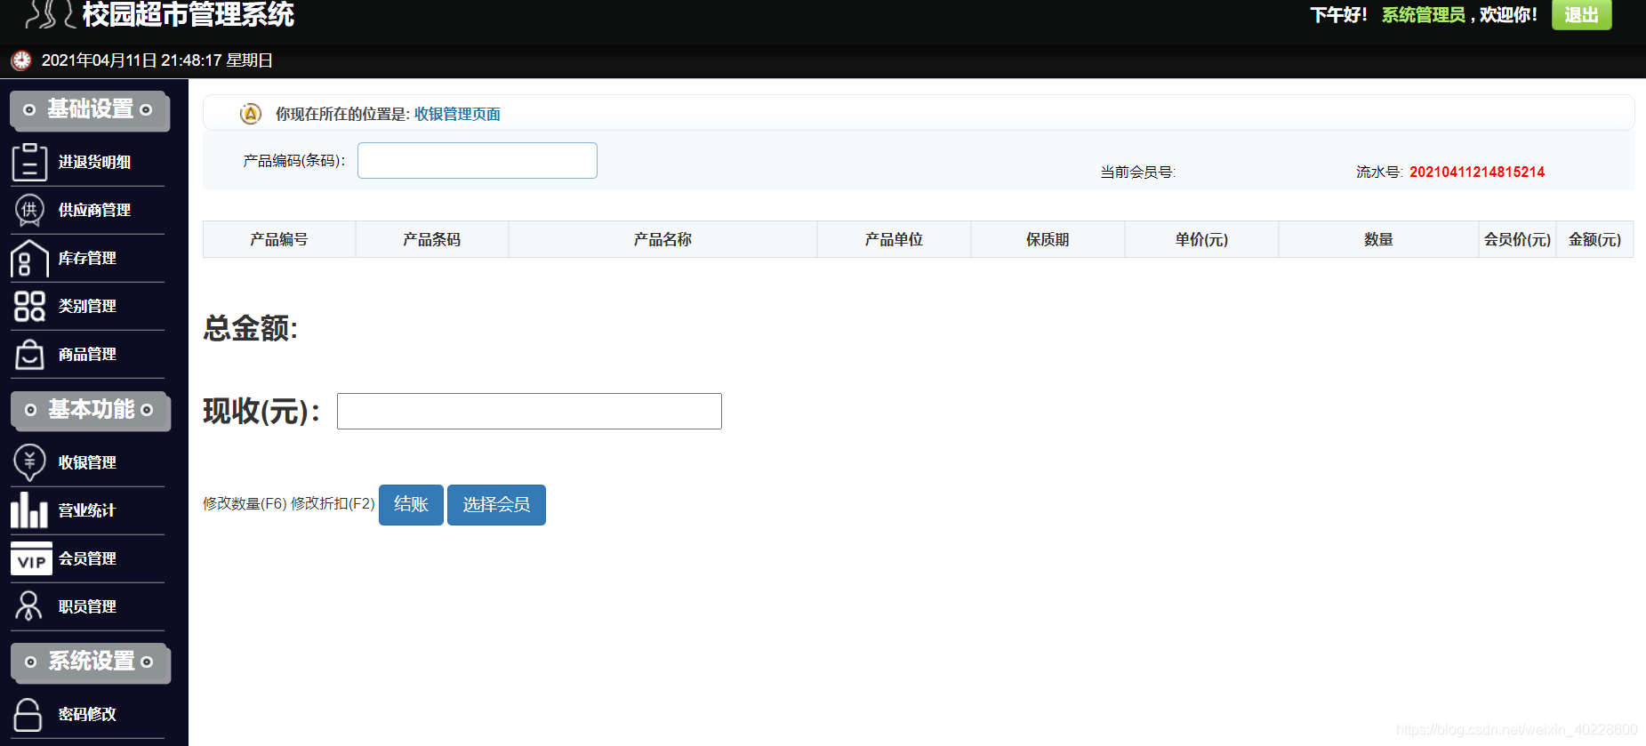Viewport: 1646px width, 746px height.
Task: Click the 当前会员号 label
Action: point(1138,172)
